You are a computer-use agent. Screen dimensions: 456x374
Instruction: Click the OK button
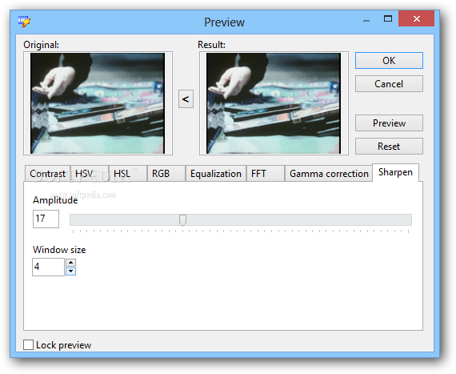tap(389, 61)
